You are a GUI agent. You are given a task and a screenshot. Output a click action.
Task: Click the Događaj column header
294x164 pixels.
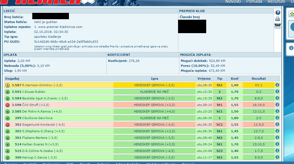click(12, 79)
